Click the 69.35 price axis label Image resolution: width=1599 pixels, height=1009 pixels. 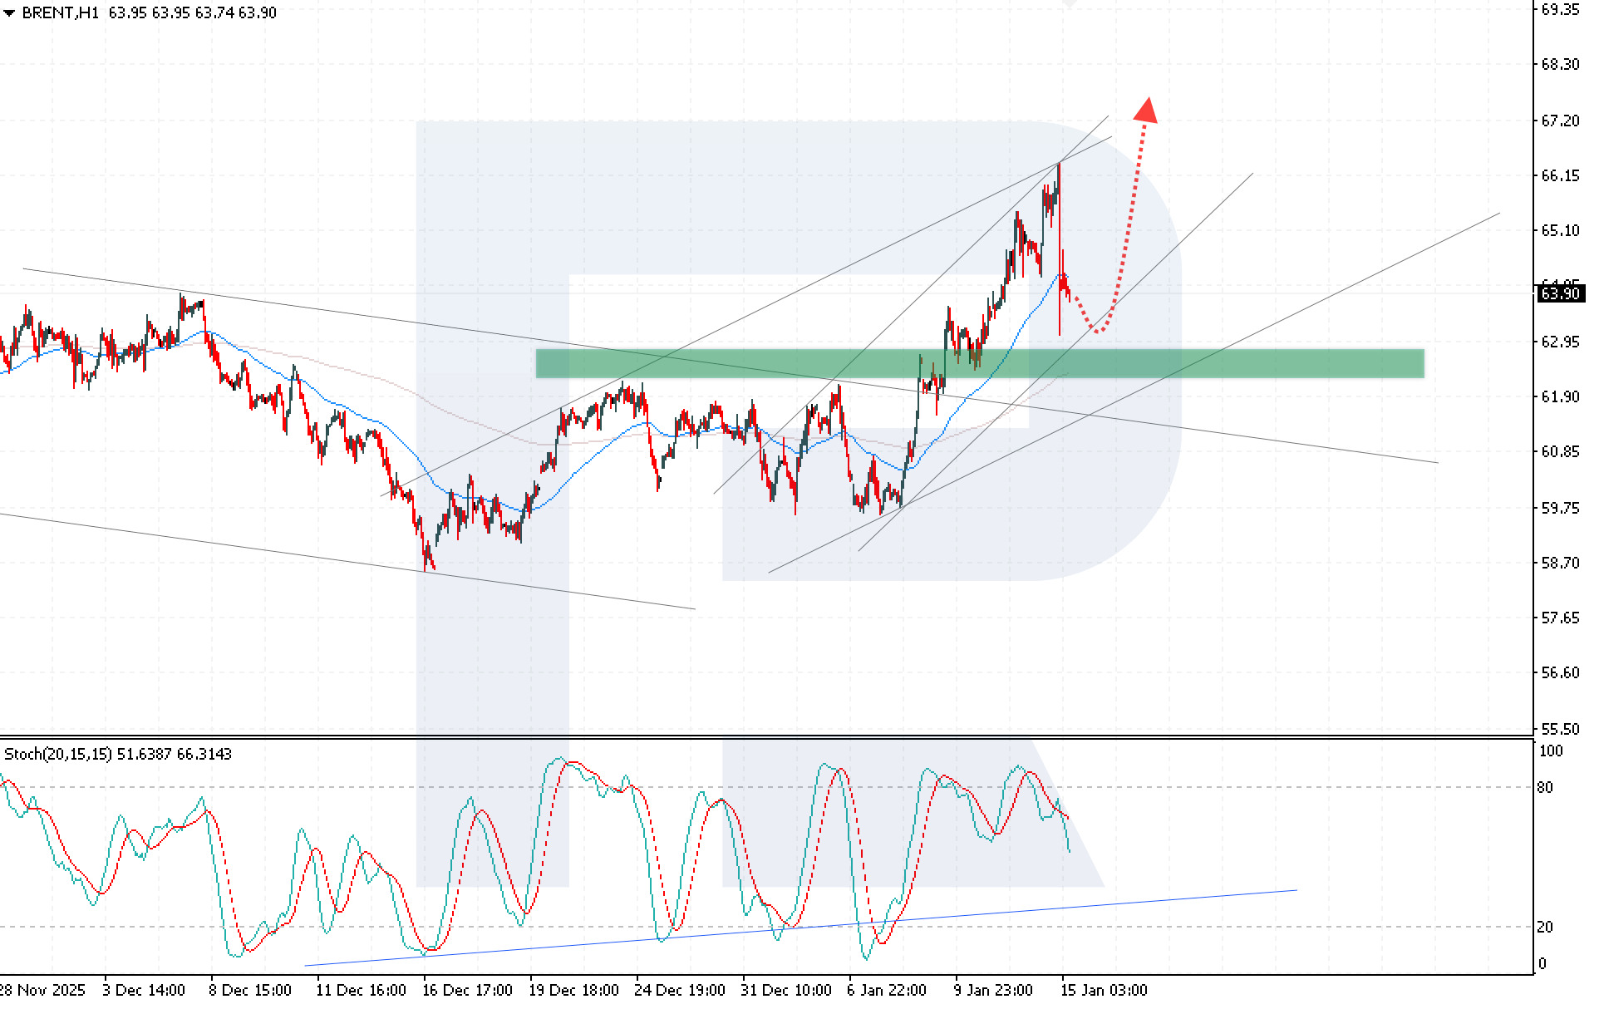[x=1559, y=9]
